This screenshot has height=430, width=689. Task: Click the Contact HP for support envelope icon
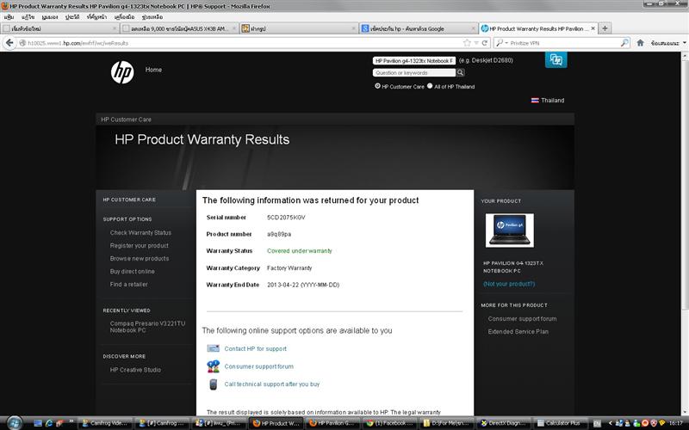click(213, 348)
